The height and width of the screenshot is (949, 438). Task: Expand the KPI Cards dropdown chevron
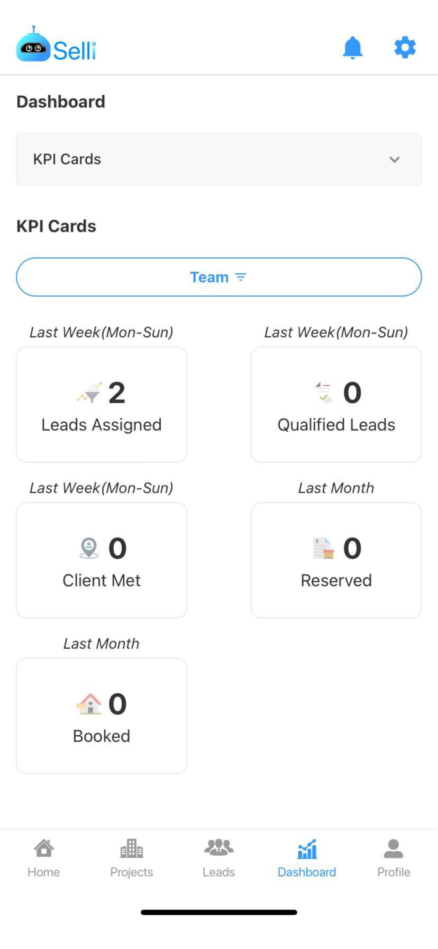click(x=394, y=159)
